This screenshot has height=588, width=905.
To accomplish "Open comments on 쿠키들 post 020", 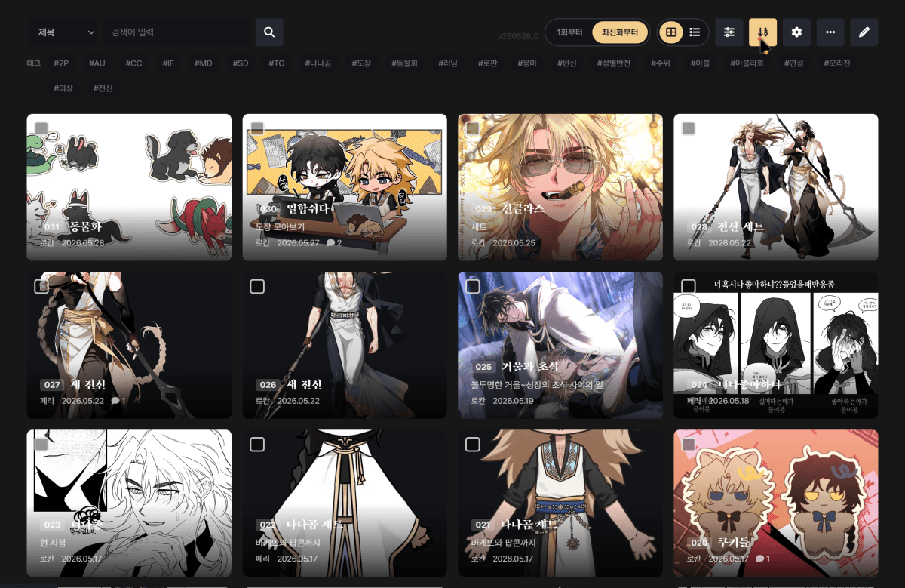I will pyautogui.click(x=762, y=559).
